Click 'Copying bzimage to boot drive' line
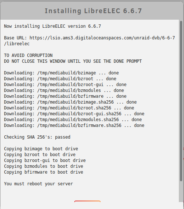 pyautogui.click(x=41, y=149)
